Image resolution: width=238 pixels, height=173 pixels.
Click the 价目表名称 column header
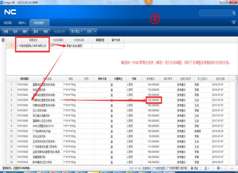[x=79, y=40]
